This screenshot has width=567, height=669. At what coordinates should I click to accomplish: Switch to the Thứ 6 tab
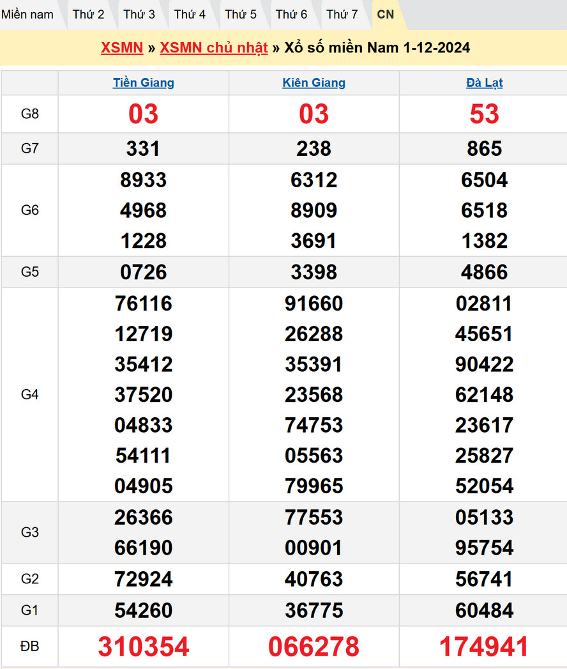(x=291, y=14)
